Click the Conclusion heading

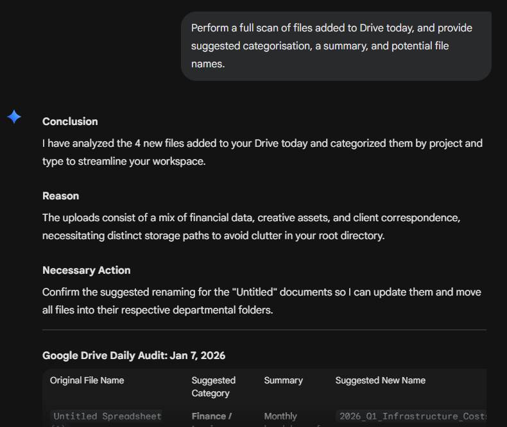70,121
